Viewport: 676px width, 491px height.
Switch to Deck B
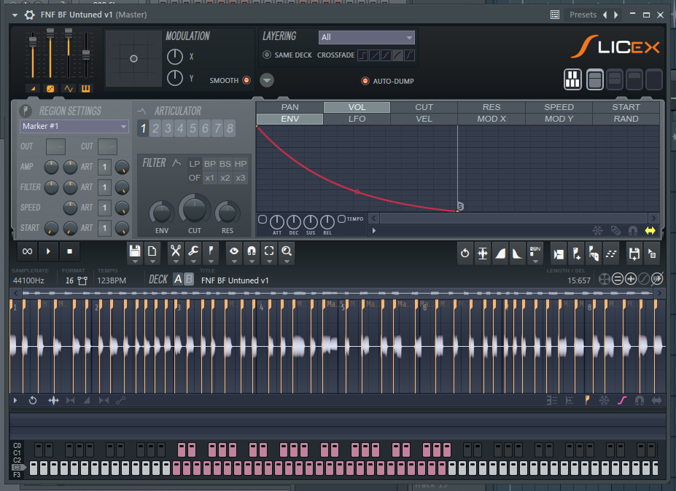click(x=188, y=278)
